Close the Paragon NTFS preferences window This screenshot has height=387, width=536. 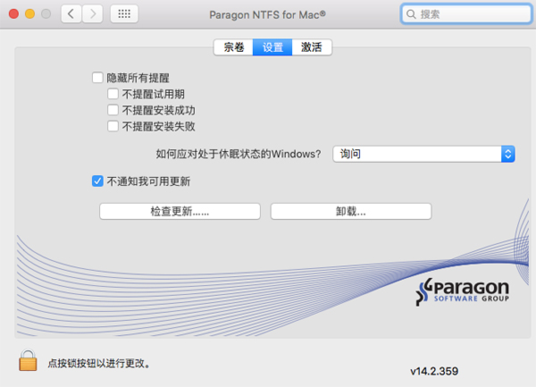pos(12,14)
